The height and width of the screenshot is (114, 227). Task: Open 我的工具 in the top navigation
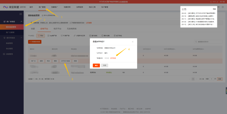92,7
